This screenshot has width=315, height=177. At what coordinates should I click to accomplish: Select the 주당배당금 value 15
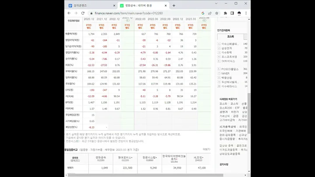pyautogui.click(x=93, y=115)
